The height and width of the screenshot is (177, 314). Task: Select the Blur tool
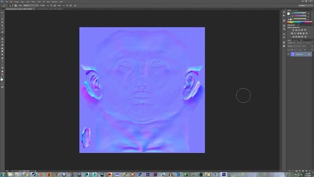coord(2,52)
